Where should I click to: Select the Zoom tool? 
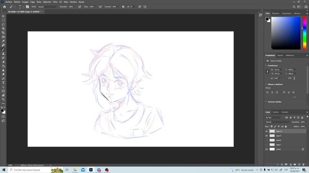point(3,99)
